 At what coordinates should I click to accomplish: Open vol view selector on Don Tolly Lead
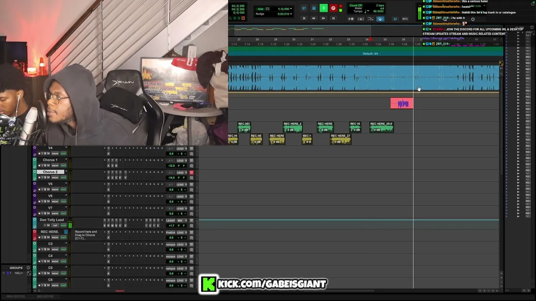pyautogui.click(x=55, y=225)
